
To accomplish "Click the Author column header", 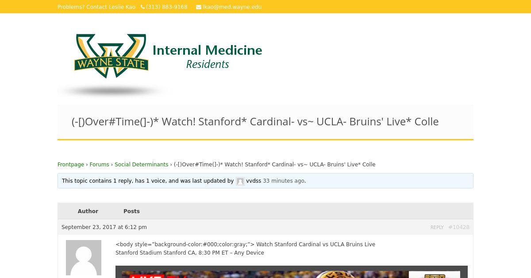I will [x=88, y=211].
